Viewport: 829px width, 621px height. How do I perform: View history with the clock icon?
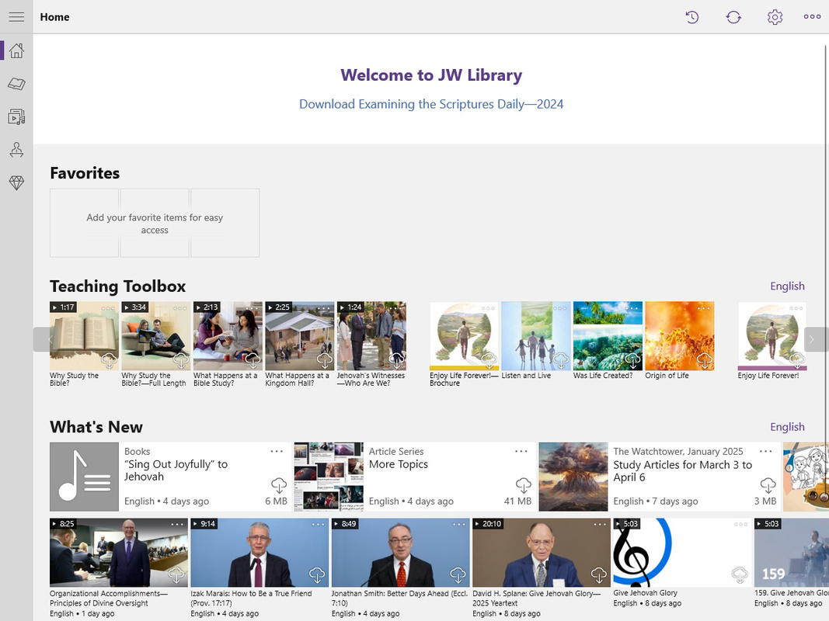tap(691, 16)
